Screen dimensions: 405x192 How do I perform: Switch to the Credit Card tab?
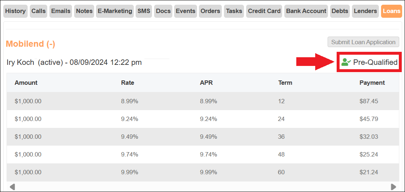tap(264, 11)
